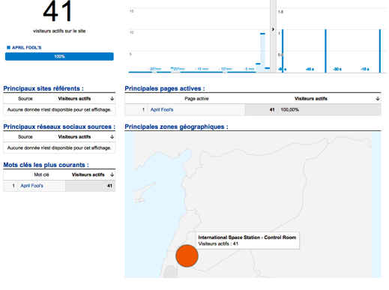389x290 pixels.
Task: Click the sort arrow in active pages table
Action: 378,99
